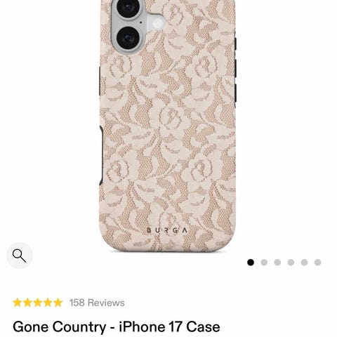The width and height of the screenshot is (337, 337).
Task: Click the camera flash beside the lenses
Action: point(157,23)
